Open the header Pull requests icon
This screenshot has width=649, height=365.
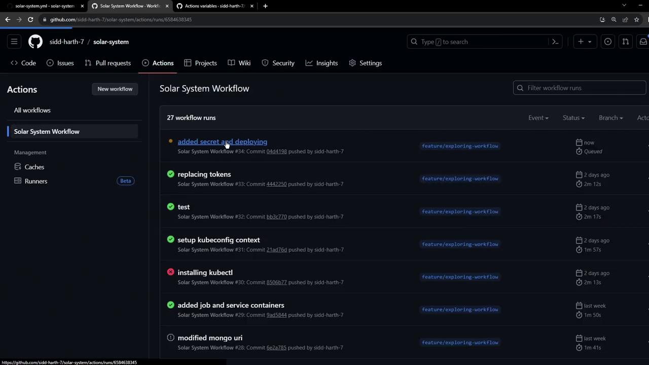[626, 42]
